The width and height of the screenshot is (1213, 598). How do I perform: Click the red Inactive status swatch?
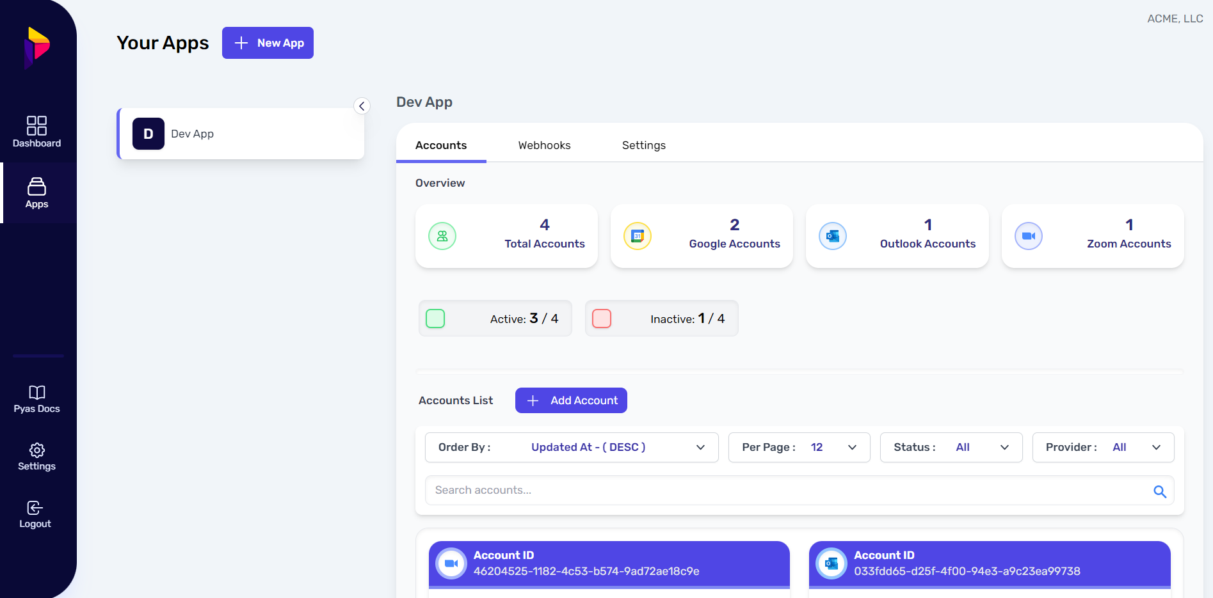(x=602, y=319)
